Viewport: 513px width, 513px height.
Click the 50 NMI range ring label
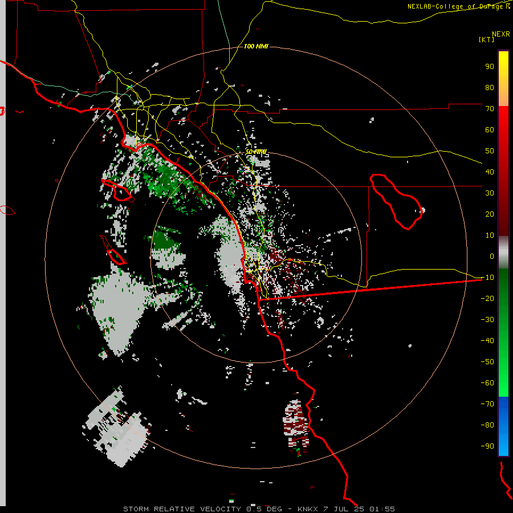256,152
